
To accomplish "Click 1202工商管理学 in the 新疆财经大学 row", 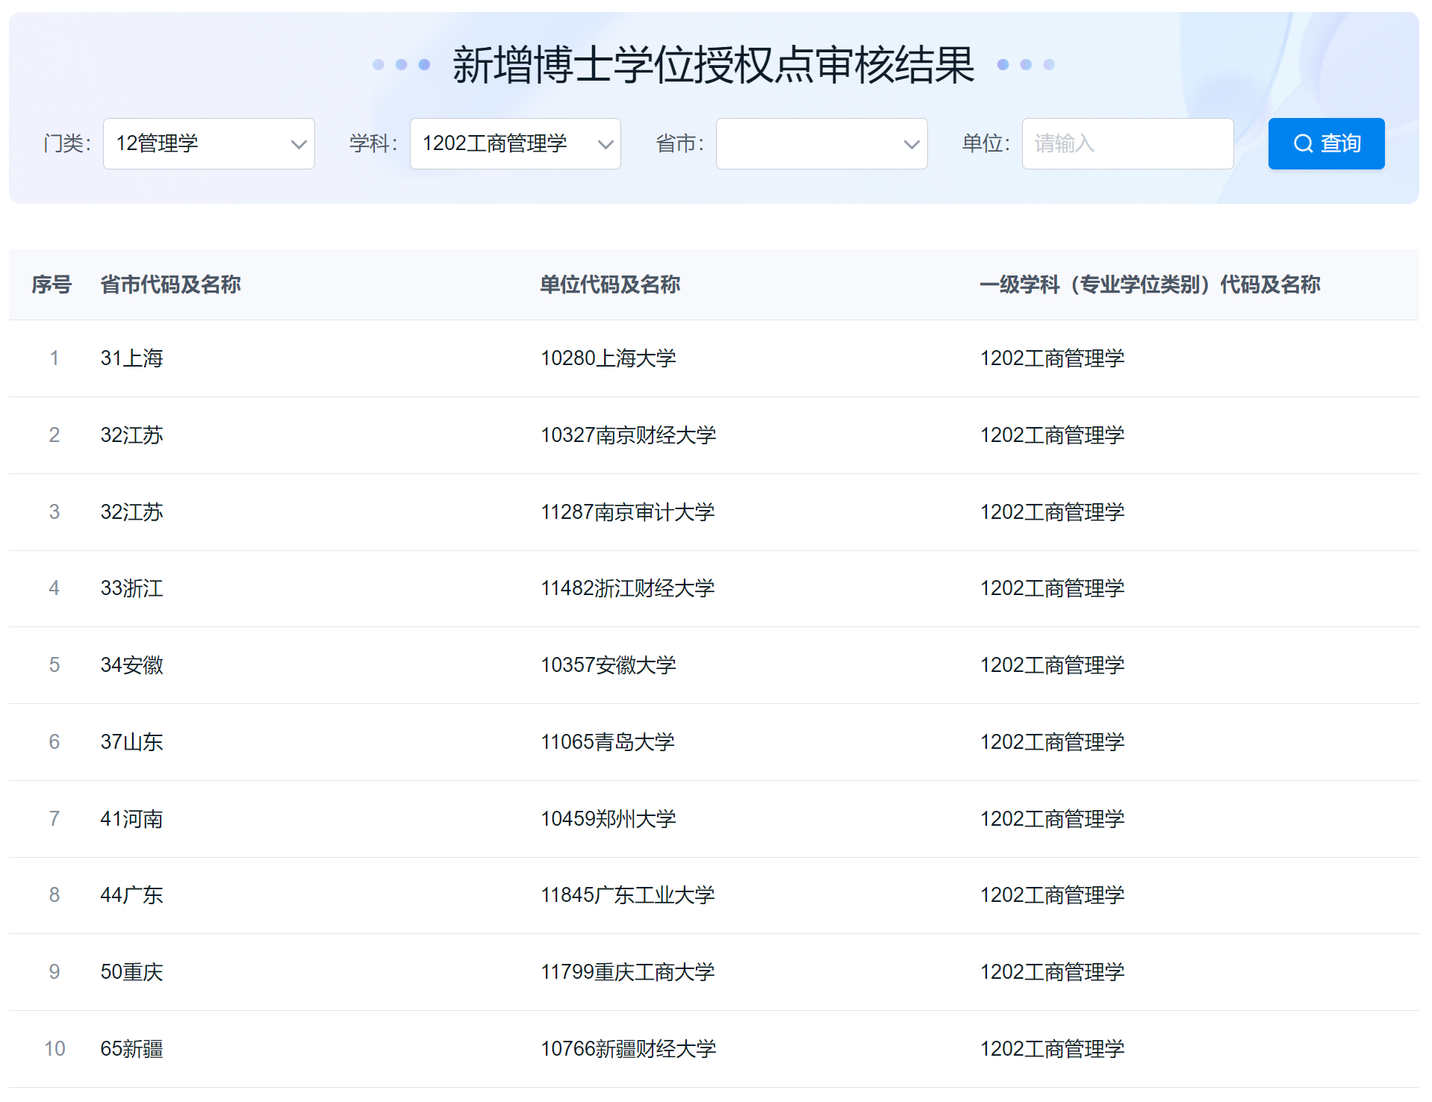I will coord(1052,1049).
